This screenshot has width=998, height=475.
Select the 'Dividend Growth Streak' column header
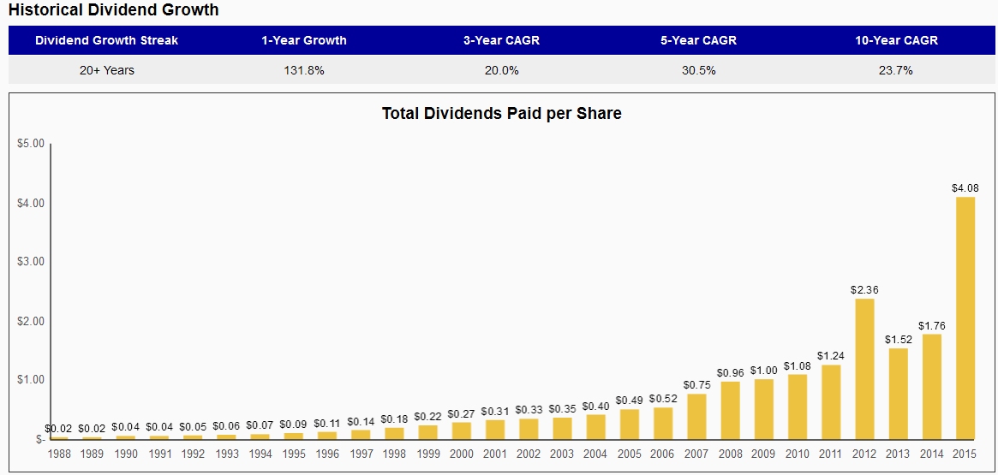[x=107, y=40]
